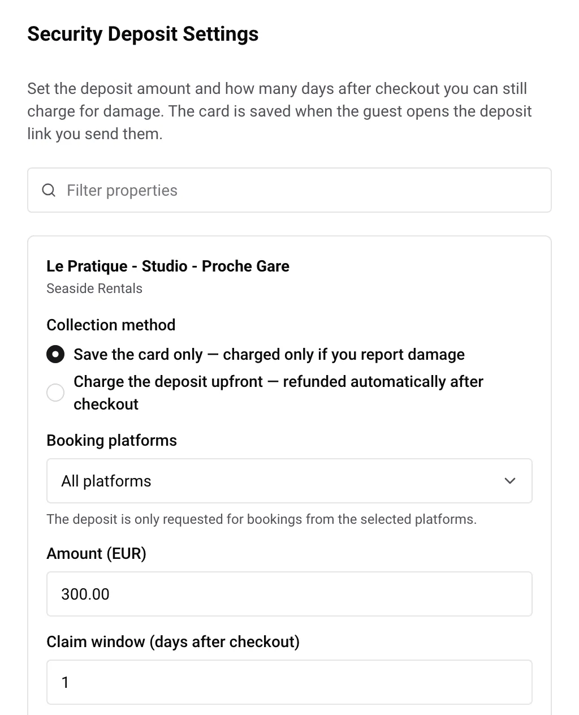Click the 'Le Pratique - Studio - Proche Gare' title
Image resolution: width=579 pixels, height=715 pixels.
[x=168, y=266]
